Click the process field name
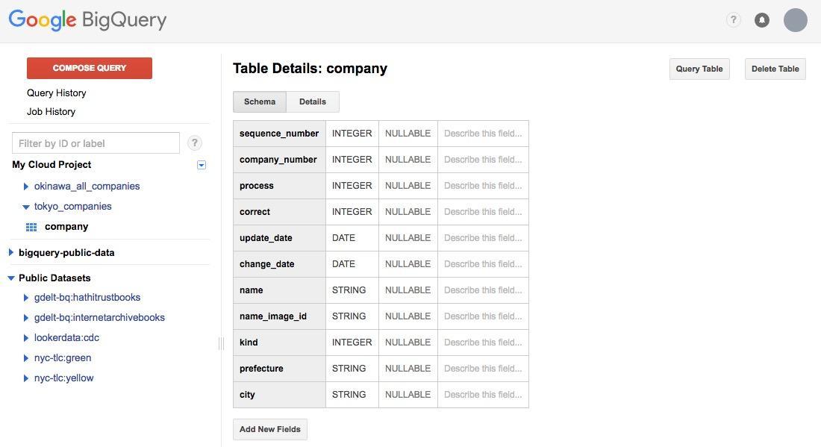 (257, 186)
